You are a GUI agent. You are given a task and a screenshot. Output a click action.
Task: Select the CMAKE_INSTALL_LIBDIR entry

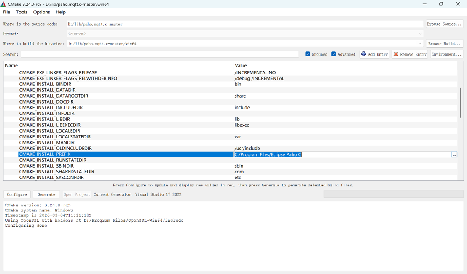tap(45, 119)
